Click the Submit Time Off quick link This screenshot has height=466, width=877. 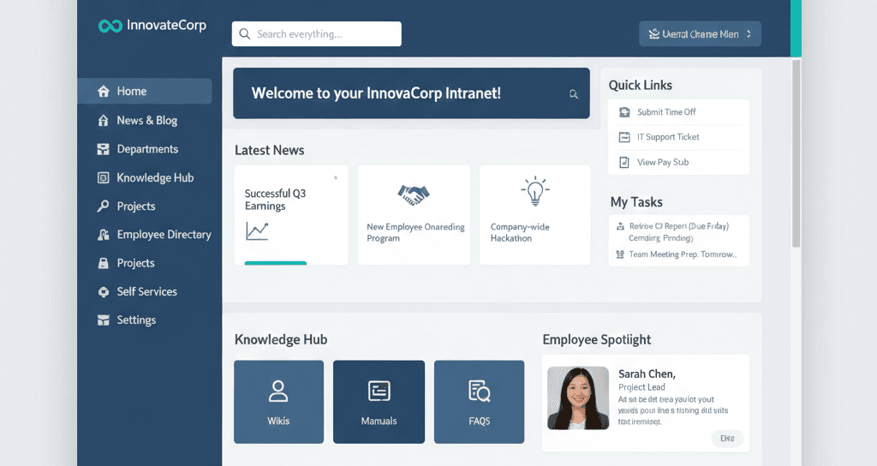tap(666, 112)
